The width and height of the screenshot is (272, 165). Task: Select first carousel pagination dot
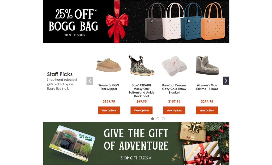click(x=152, y=119)
